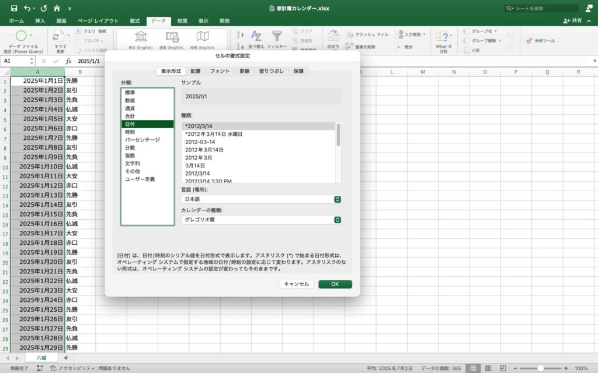Switch to the Protection (保護) dialog tab

point(298,71)
